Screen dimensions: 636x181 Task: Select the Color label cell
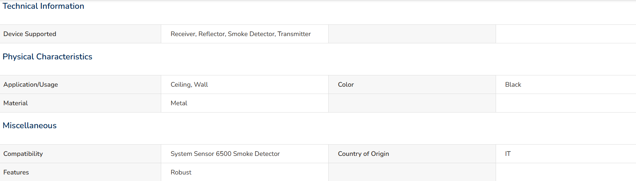pos(412,84)
